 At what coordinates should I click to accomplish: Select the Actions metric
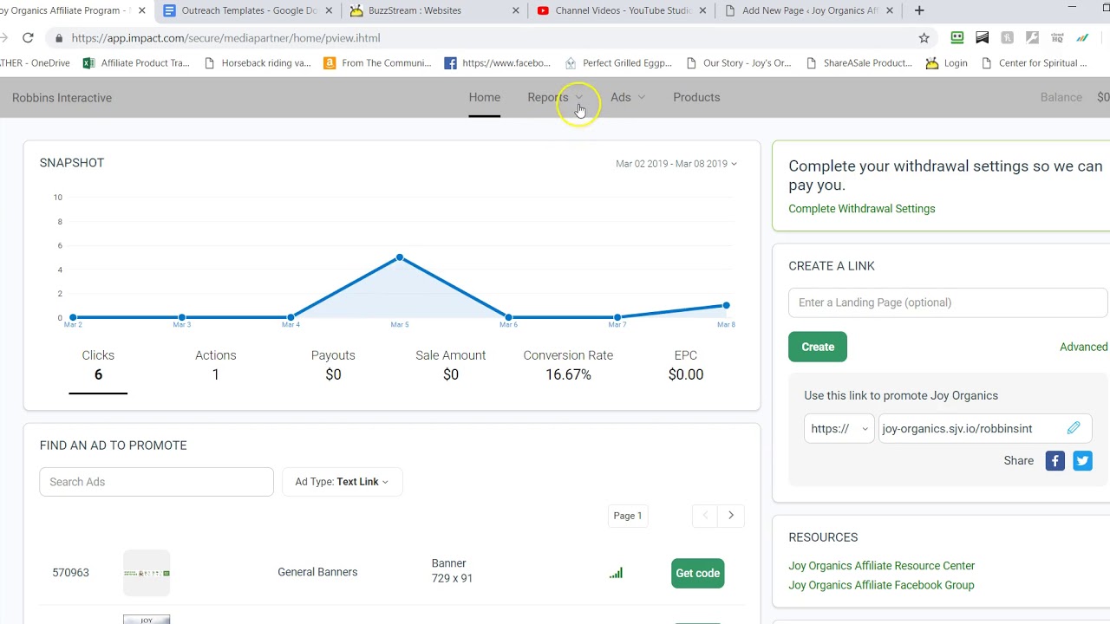[x=216, y=365]
